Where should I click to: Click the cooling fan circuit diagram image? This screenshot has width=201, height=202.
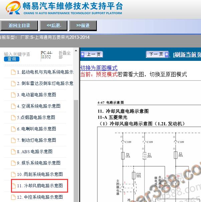(149, 165)
